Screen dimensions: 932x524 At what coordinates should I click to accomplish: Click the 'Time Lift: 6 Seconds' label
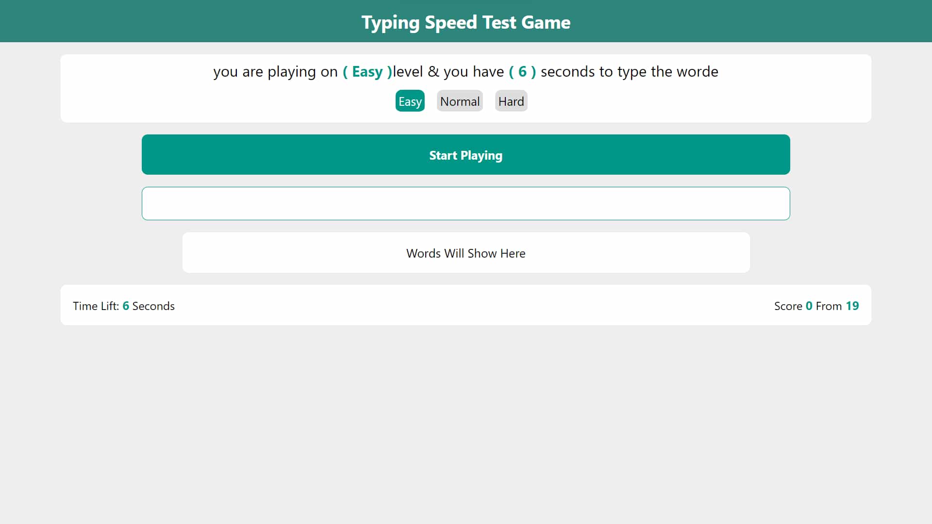coord(124,306)
